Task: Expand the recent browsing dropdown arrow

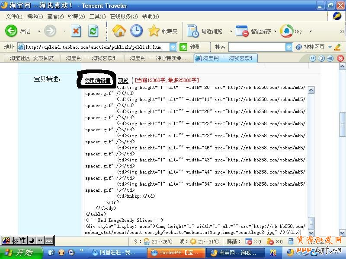Action: pos(231,31)
